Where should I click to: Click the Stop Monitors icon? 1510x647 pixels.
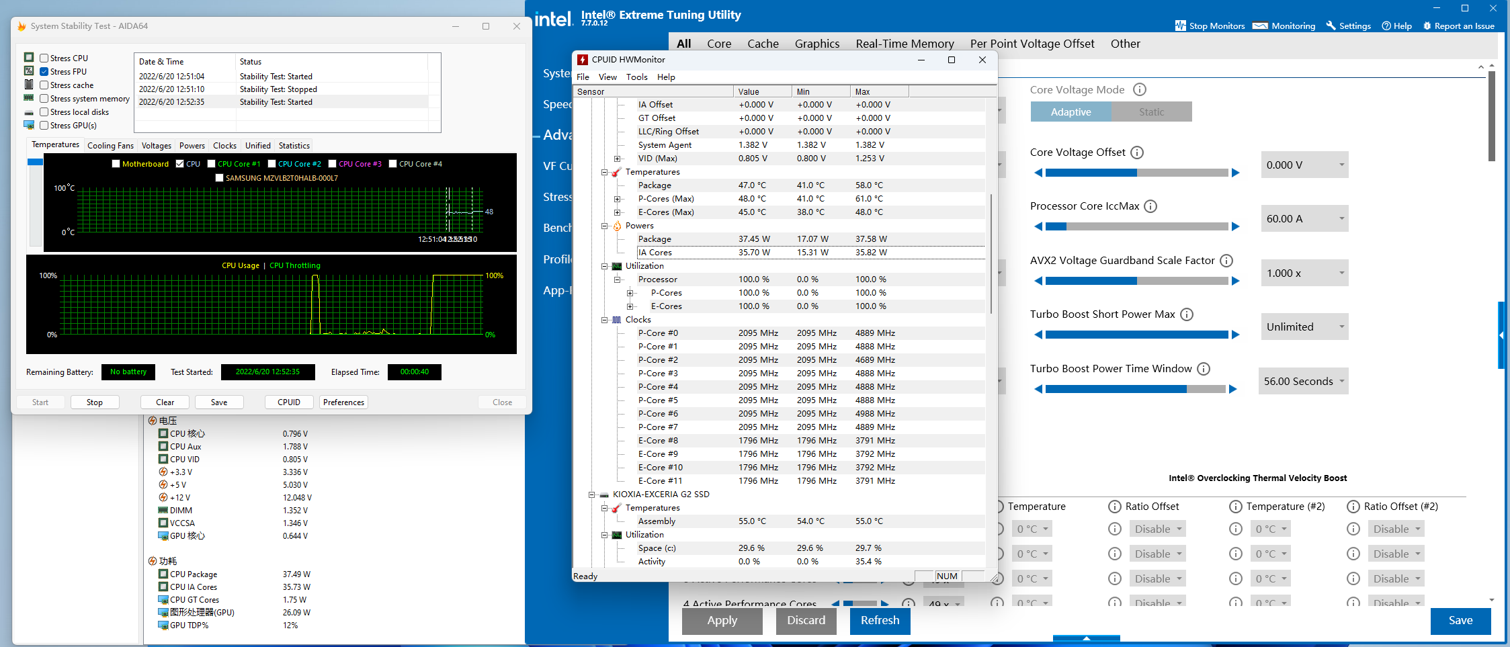pyautogui.click(x=1180, y=26)
